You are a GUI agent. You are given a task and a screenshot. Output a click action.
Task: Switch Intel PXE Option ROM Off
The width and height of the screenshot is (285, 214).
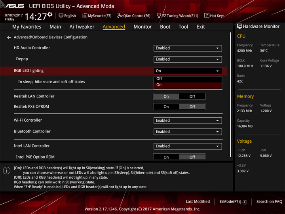[192, 157]
